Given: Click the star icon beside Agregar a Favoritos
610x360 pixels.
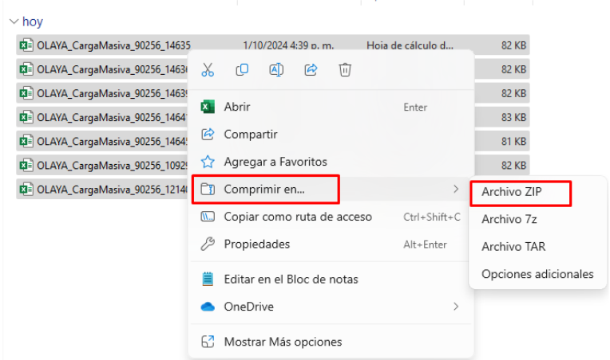Looking at the screenshot, I should [x=208, y=162].
